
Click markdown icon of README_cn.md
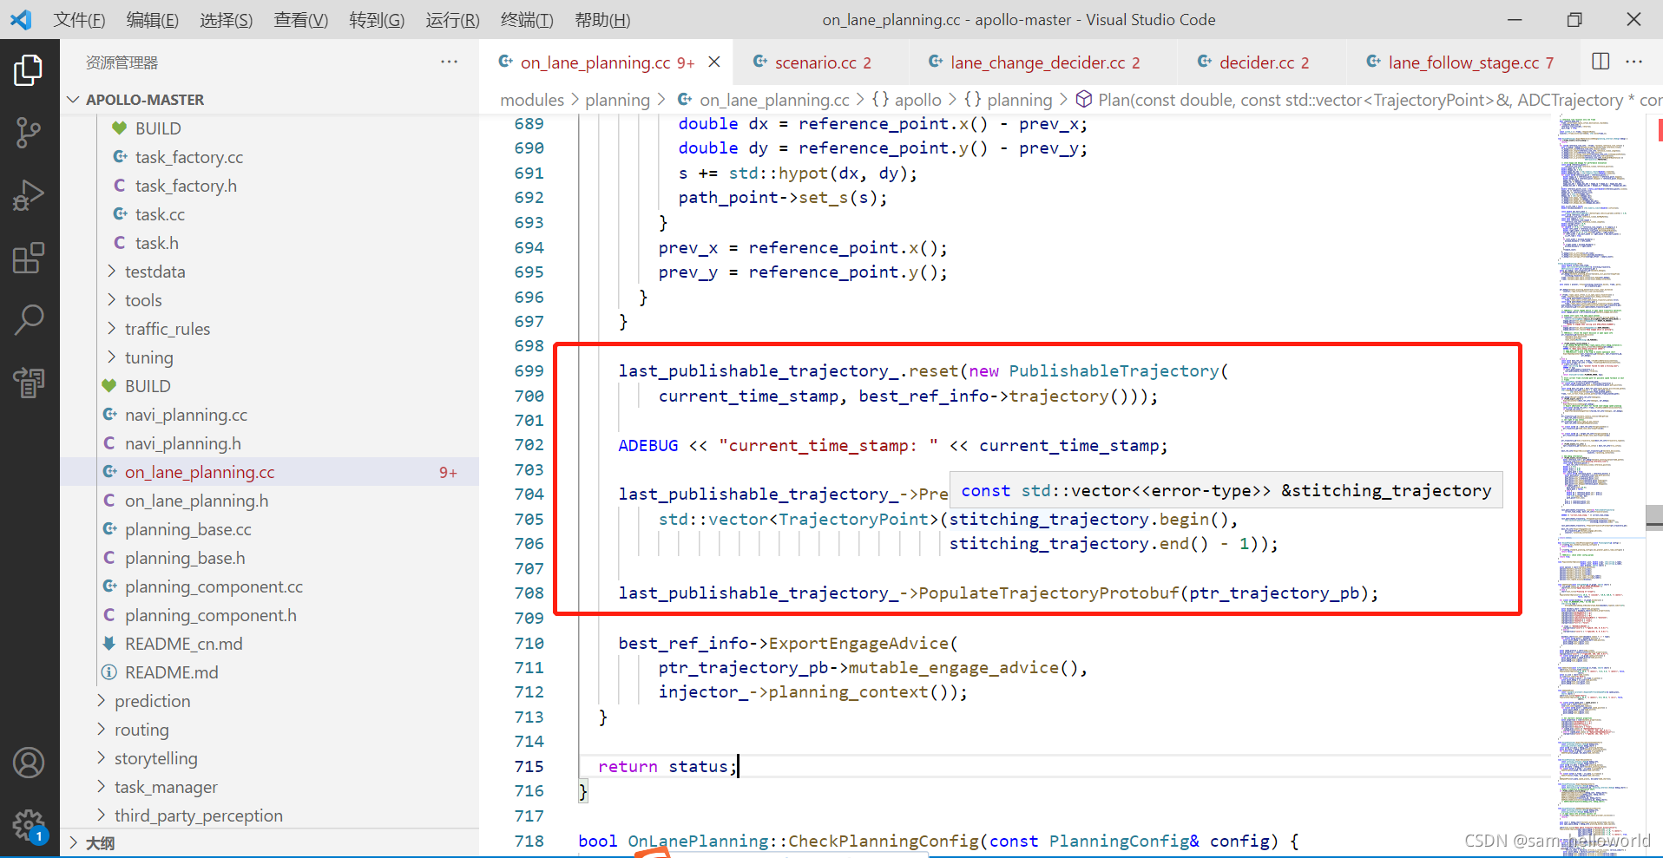coord(109,644)
